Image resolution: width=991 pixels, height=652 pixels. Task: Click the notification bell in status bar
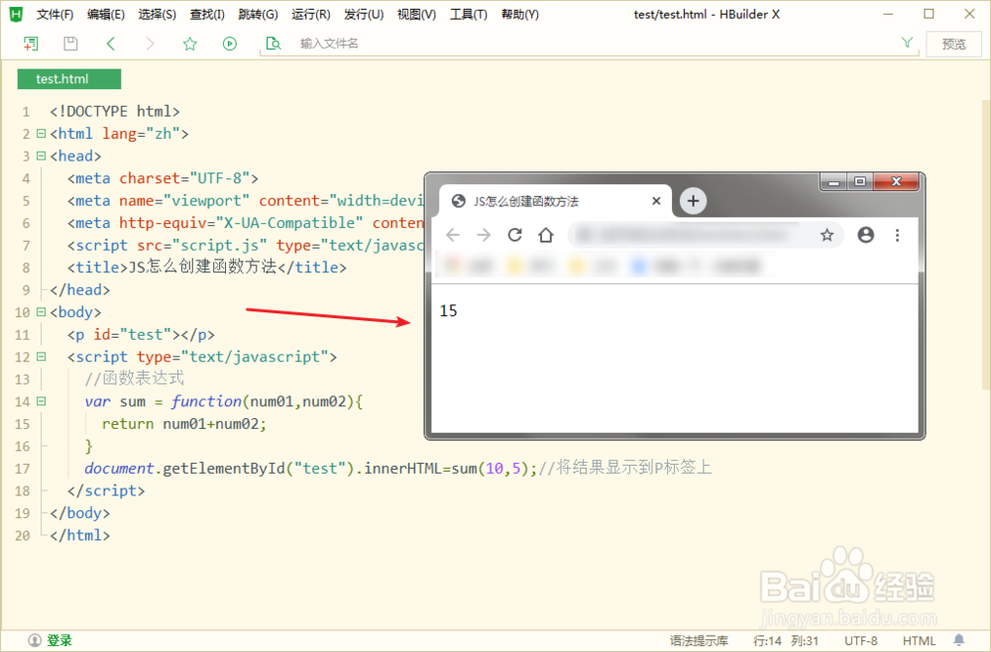coord(958,640)
